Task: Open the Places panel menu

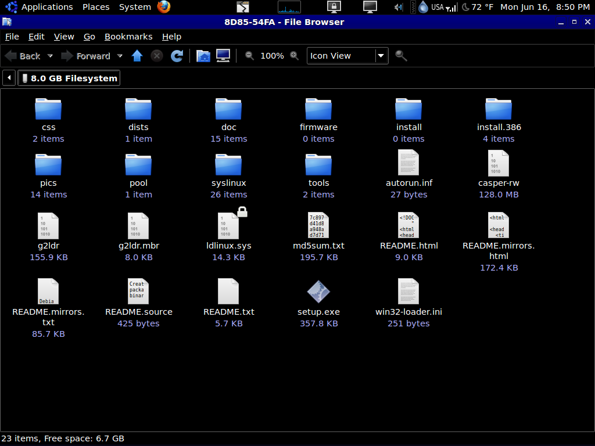Action: 96,7
